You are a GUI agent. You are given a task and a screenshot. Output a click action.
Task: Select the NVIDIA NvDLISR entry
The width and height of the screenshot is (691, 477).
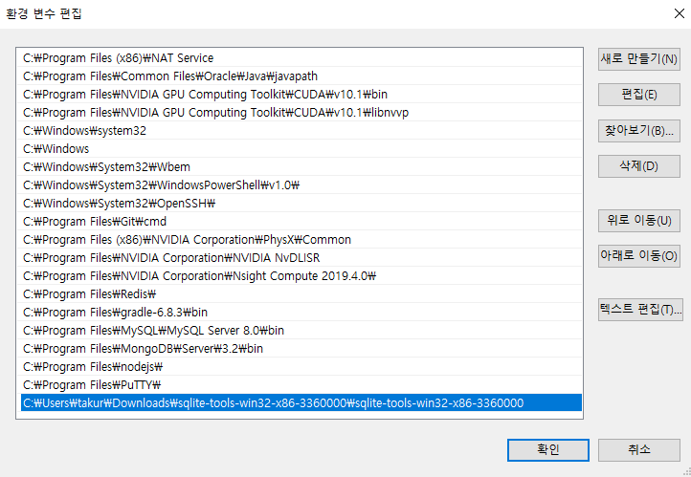pyautogui.click(x=301, y=258)
